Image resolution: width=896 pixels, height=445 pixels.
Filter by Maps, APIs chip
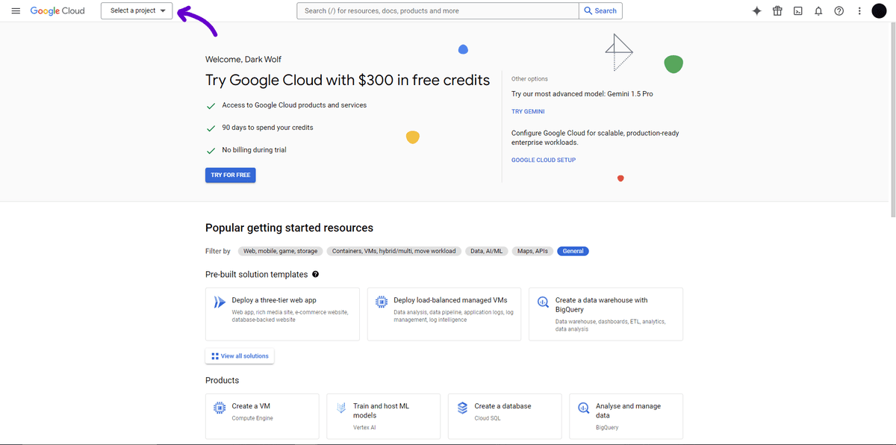coord(533,251)
